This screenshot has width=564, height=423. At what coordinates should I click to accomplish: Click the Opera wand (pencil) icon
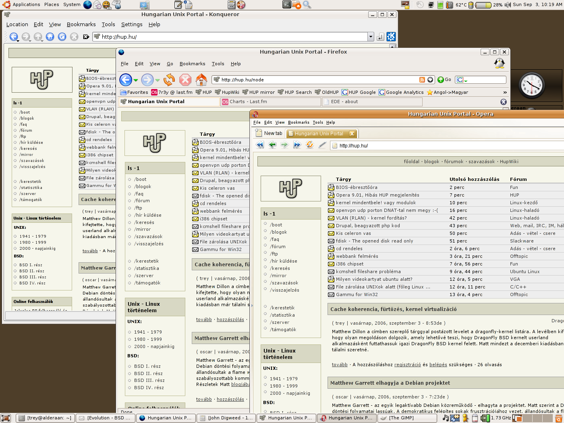click(322, 145)
